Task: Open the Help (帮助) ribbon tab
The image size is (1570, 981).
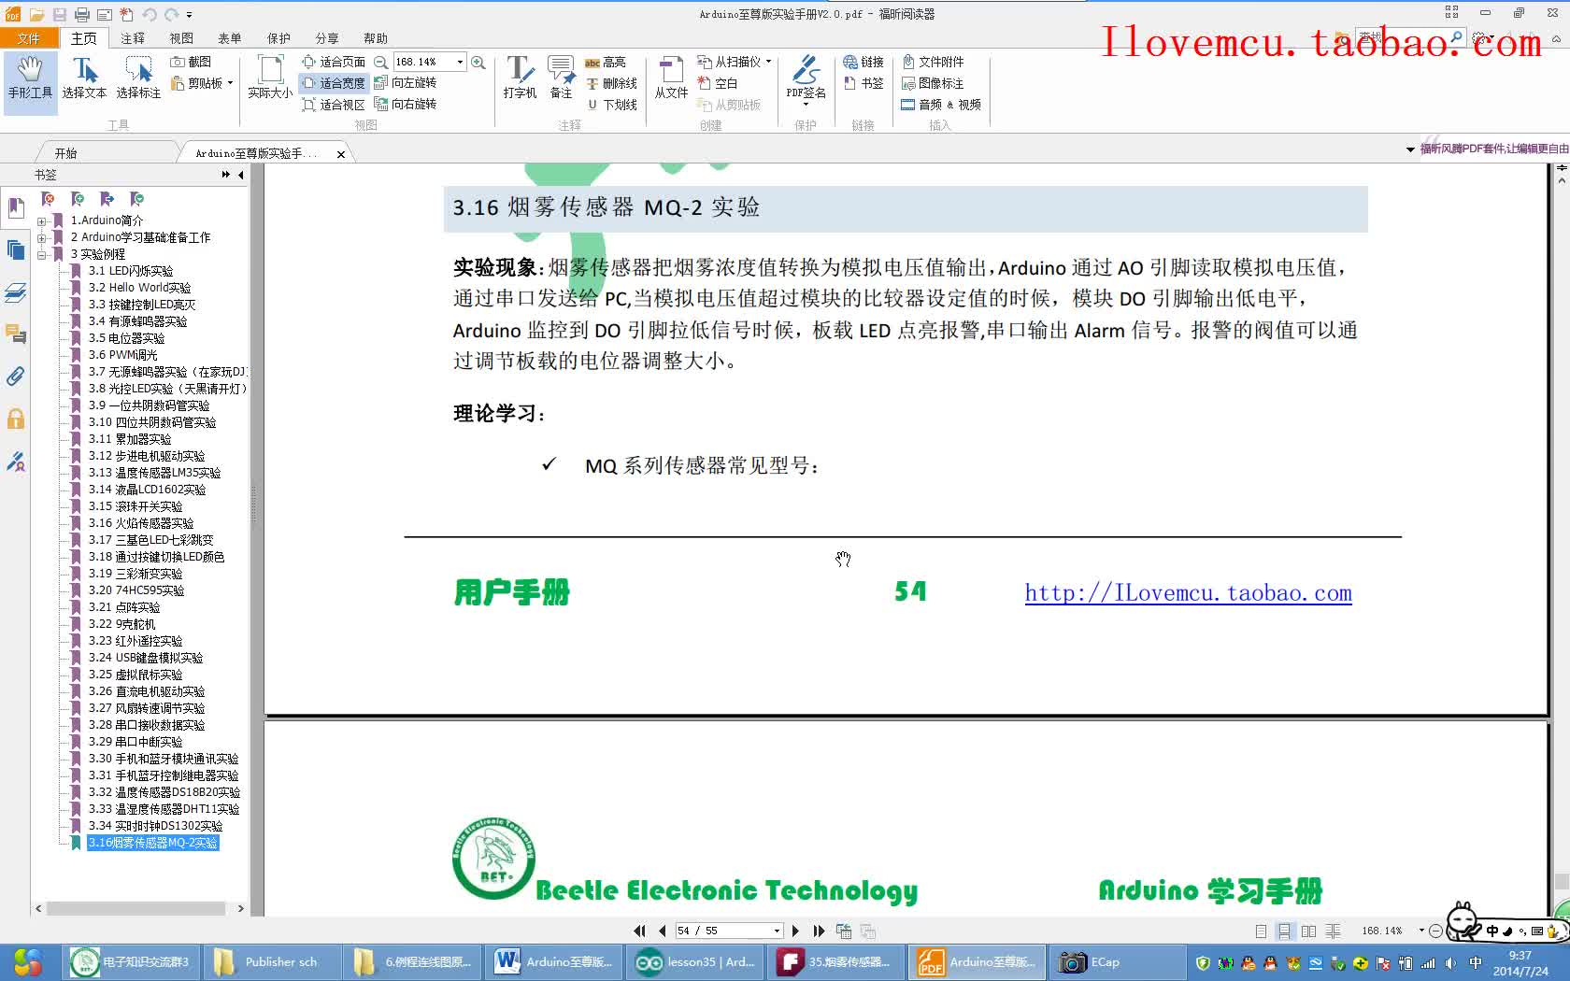Action: (376, 38)
